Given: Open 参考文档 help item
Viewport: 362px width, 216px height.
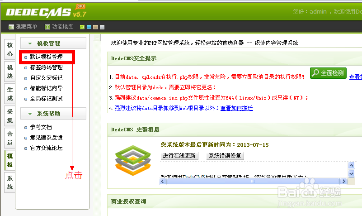Looking at the screenshot, I should click(41, 127).
